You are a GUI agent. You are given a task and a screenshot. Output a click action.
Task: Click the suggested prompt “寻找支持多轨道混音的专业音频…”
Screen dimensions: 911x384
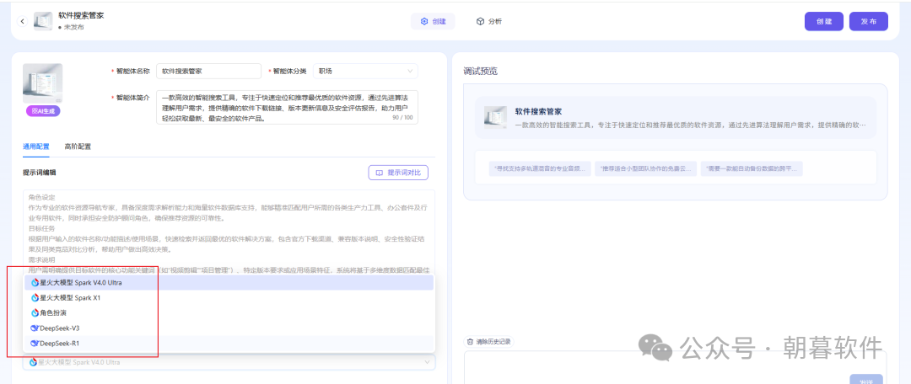(x=541, y=168)
